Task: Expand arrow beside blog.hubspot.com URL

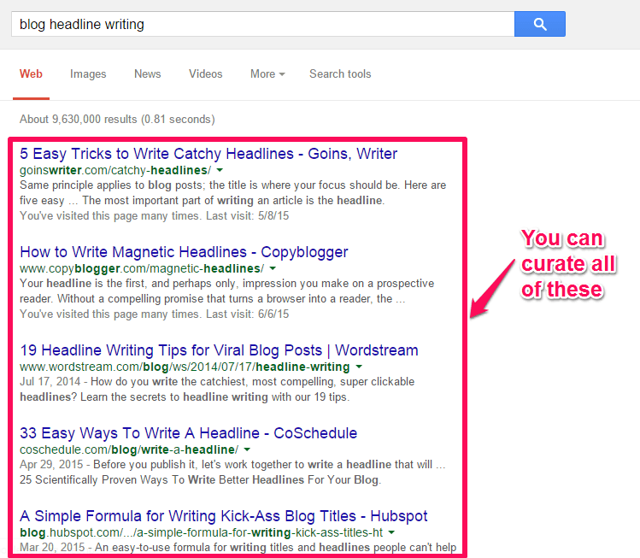Action: tap(391, 532)
